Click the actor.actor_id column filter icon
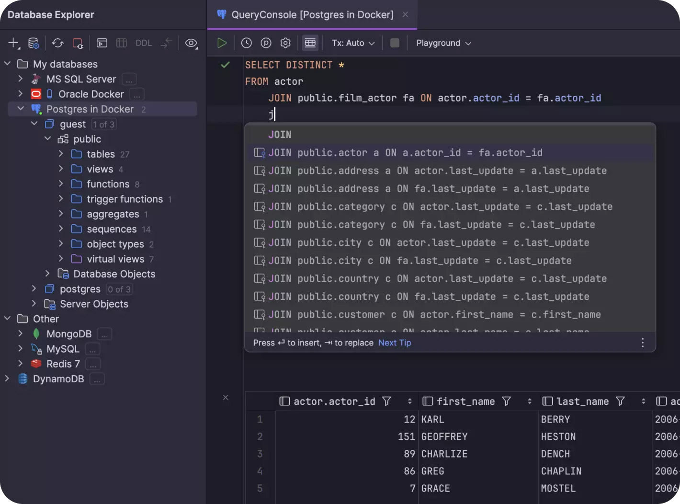The width and height of the screenshot is (680, 504). (387, 401)
